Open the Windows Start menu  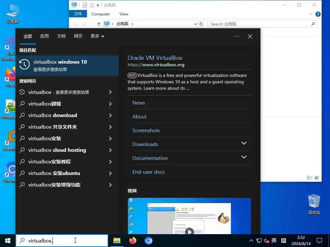[x=8, y=241]
